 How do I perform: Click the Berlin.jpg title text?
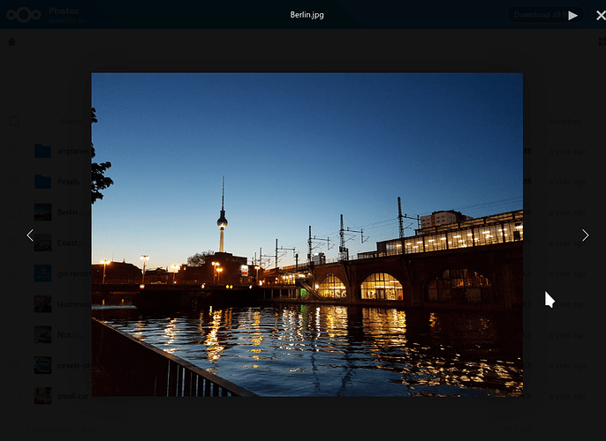[x=307, y=15]
